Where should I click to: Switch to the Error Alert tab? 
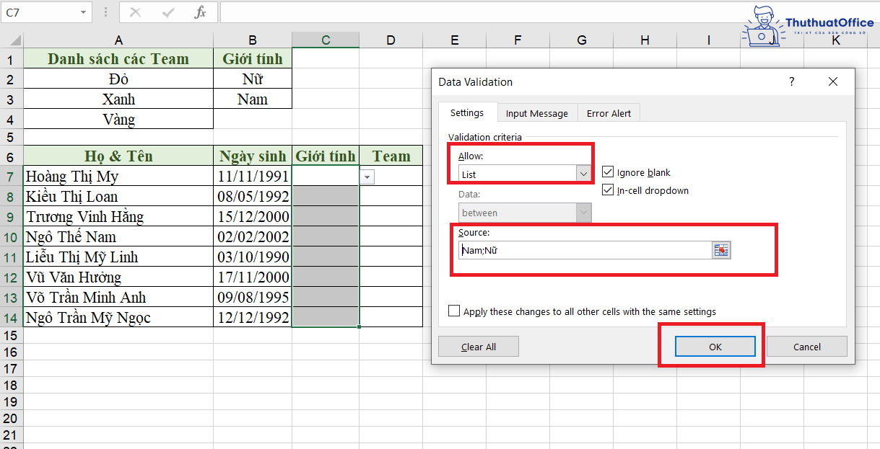click(609, 112)
